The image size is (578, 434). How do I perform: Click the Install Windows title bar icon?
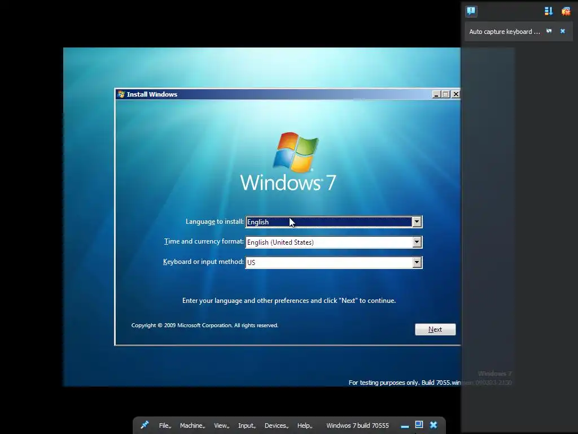point(121,94)
